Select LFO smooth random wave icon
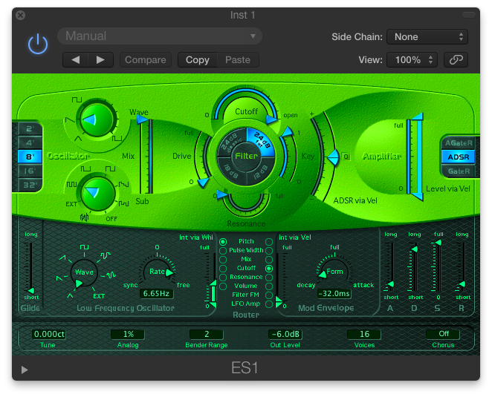The image size is (492, 397). (x=111, y=275)
